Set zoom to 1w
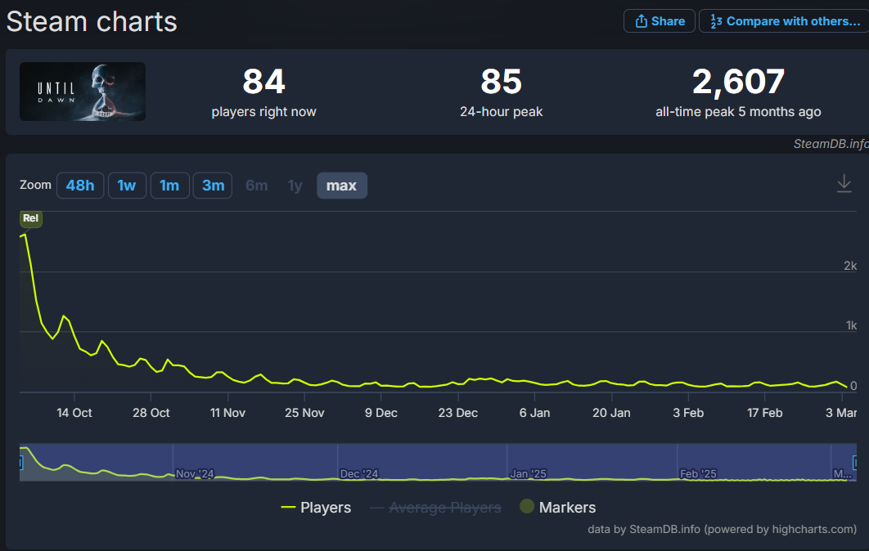 tap(127, 186)
